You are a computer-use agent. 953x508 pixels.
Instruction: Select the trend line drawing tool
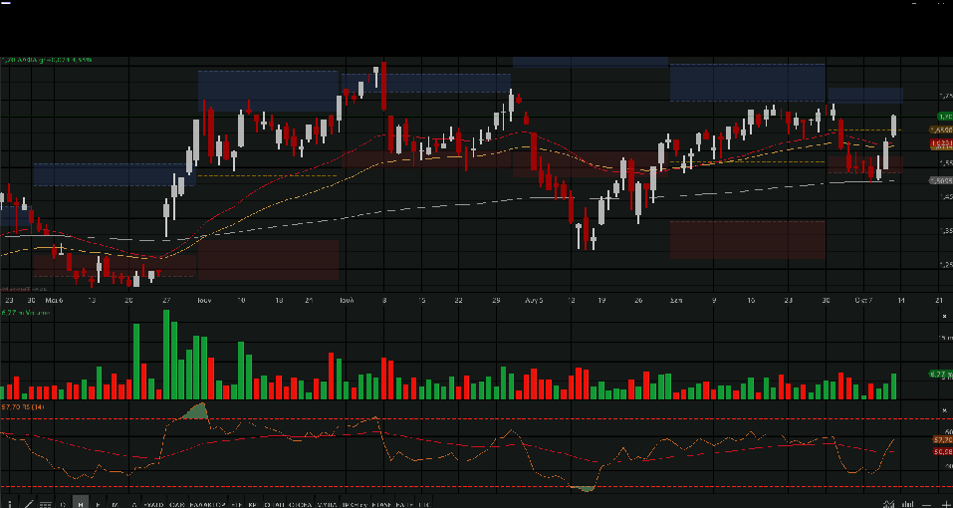click(x=28, y=504)
